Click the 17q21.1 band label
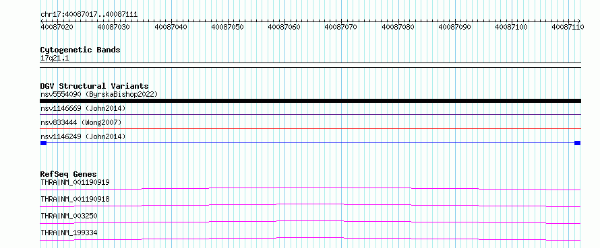The image size is (600, 248). pyautogui.click(x=55, y=58)
